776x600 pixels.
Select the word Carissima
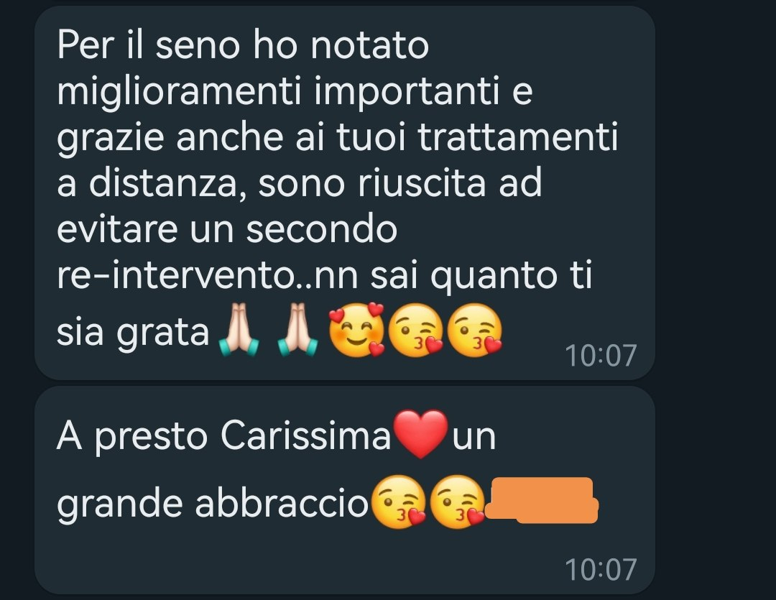(x=305, y=435)
